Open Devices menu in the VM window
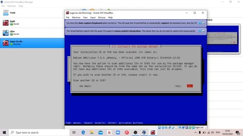Screen dimensions: 243x136 tap(102, 17)
